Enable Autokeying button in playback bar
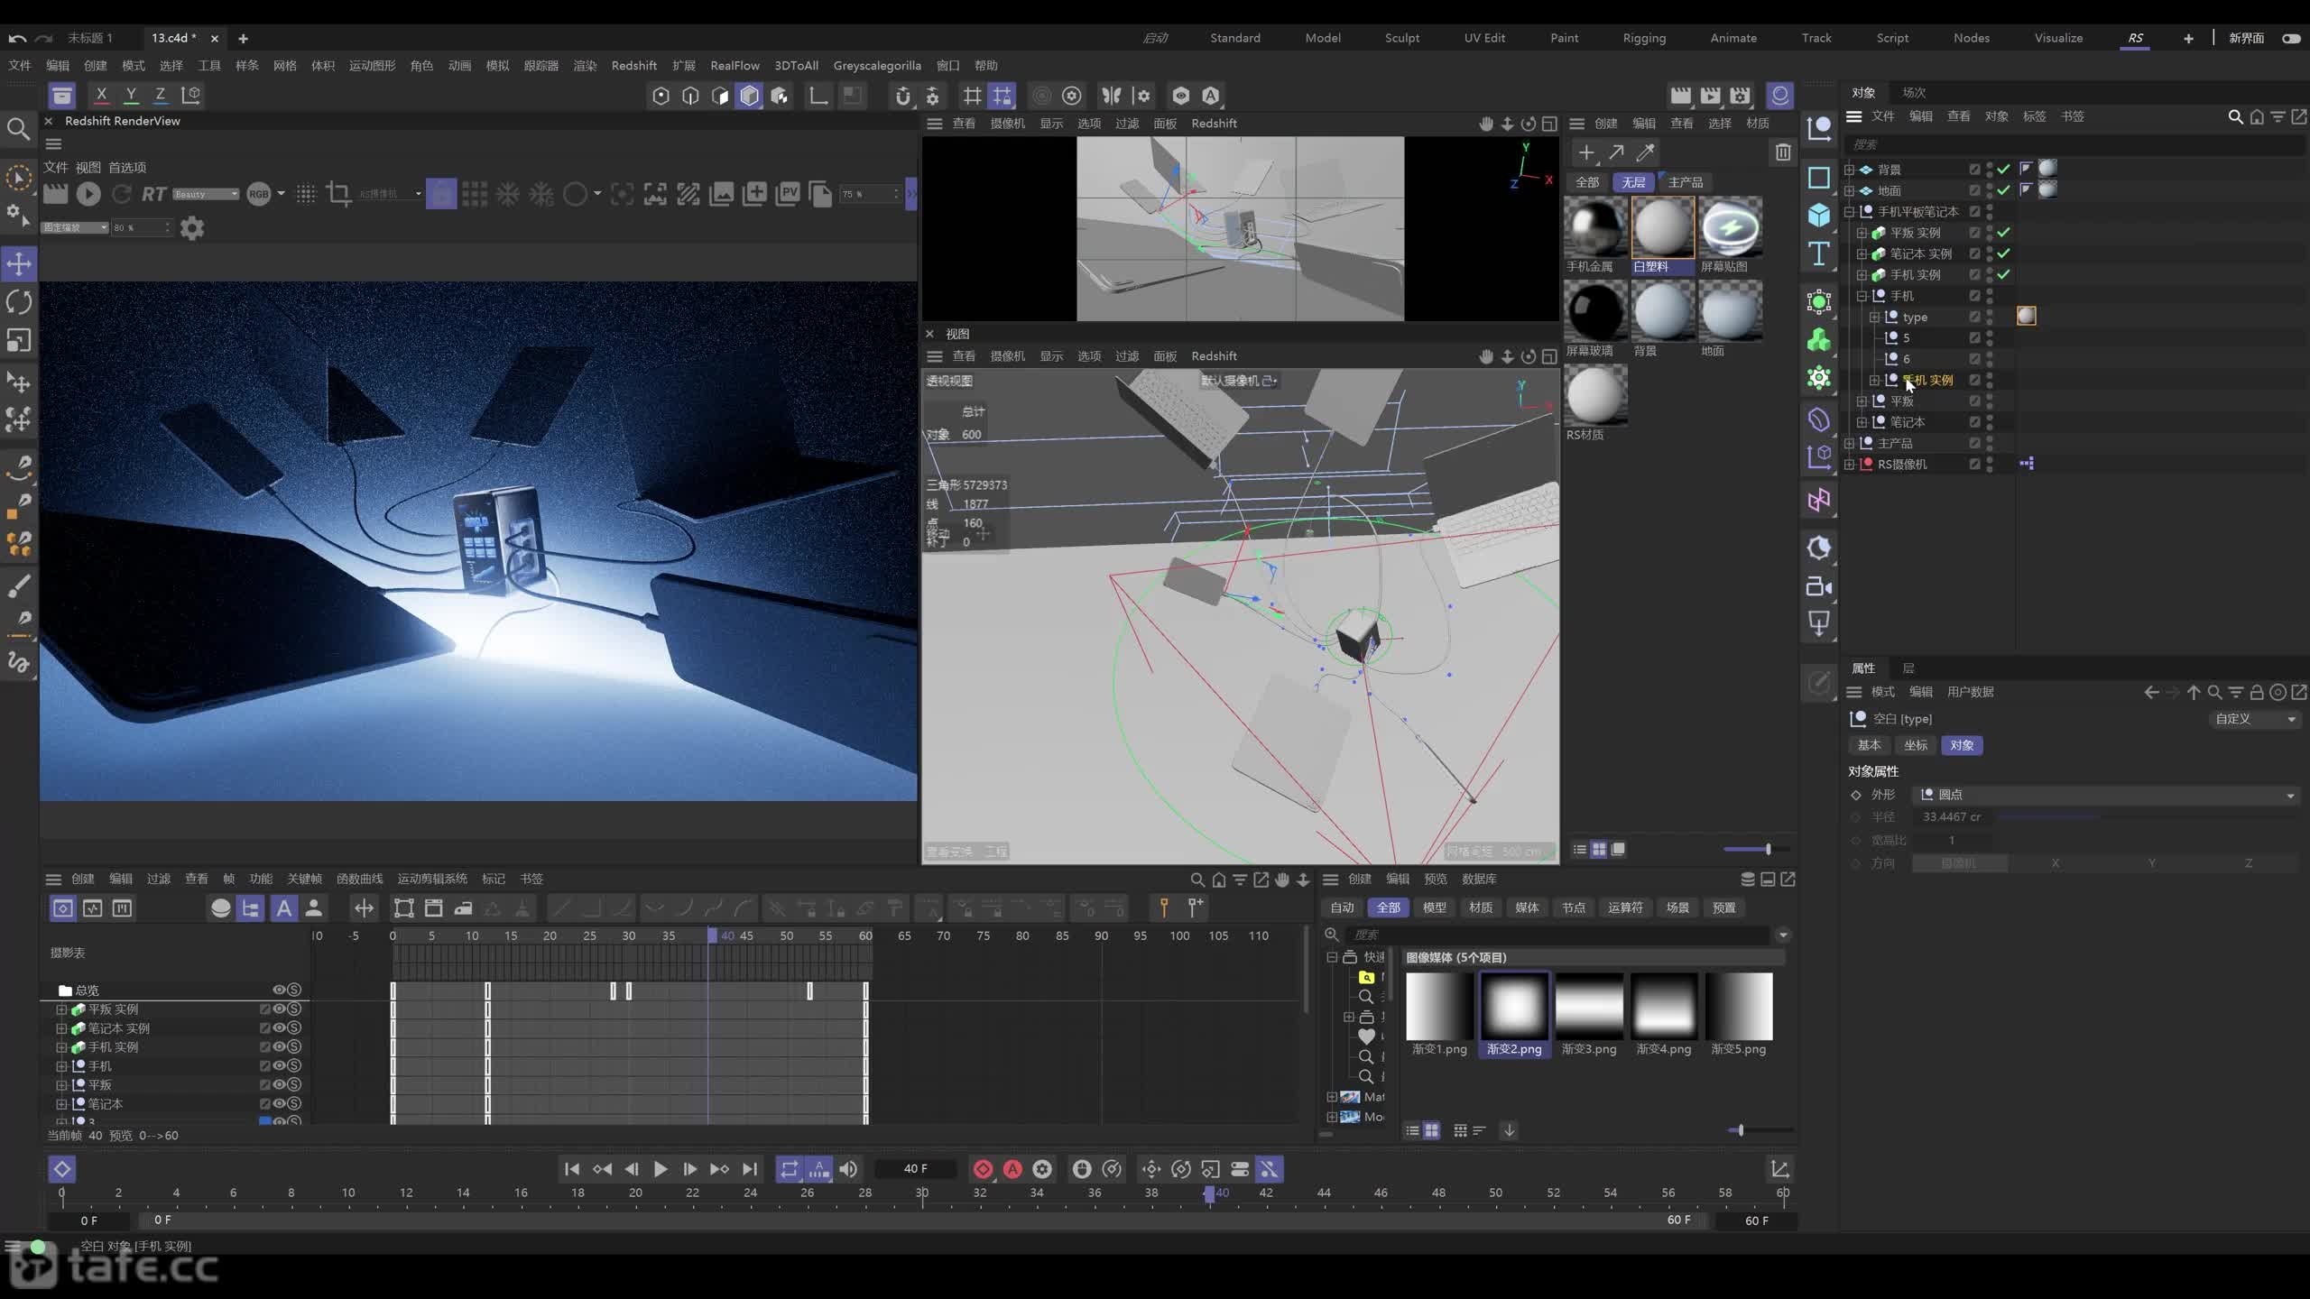This screenshot has width=2310, height=1299. (x=1012, y=1169)
